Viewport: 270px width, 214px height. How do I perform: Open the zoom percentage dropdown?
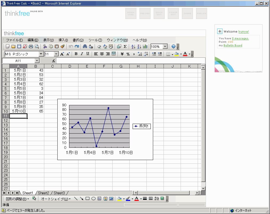pos(165,46)
